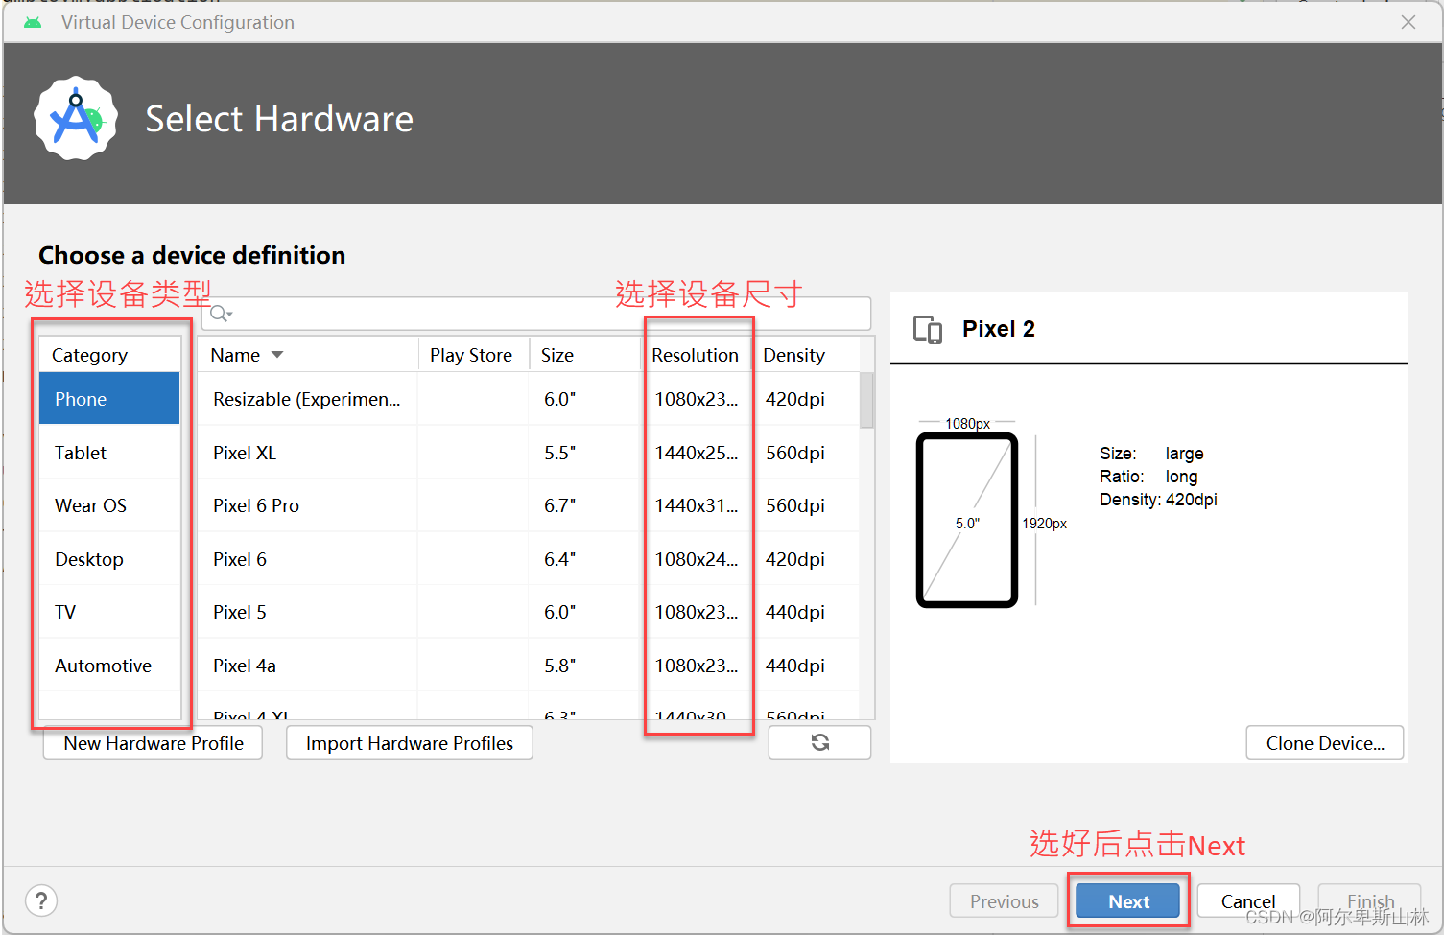Select the Pixel 6 Pro device row
Image resolution: width=1444 pixels, height=935 pixels.
(x=529, y=505)
